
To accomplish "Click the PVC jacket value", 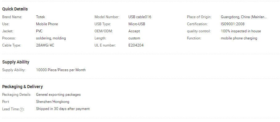I will pos(39,31).
